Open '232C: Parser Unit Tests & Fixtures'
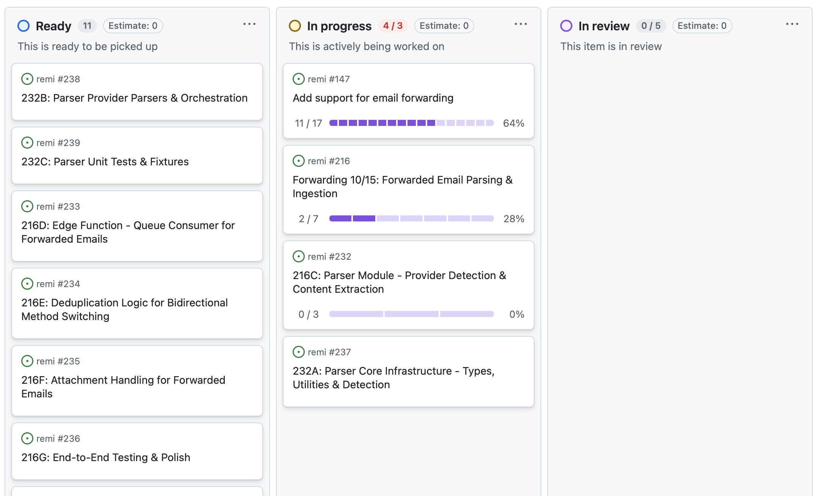The width and height of the screenshot is (818, 496). pos(105,162)
